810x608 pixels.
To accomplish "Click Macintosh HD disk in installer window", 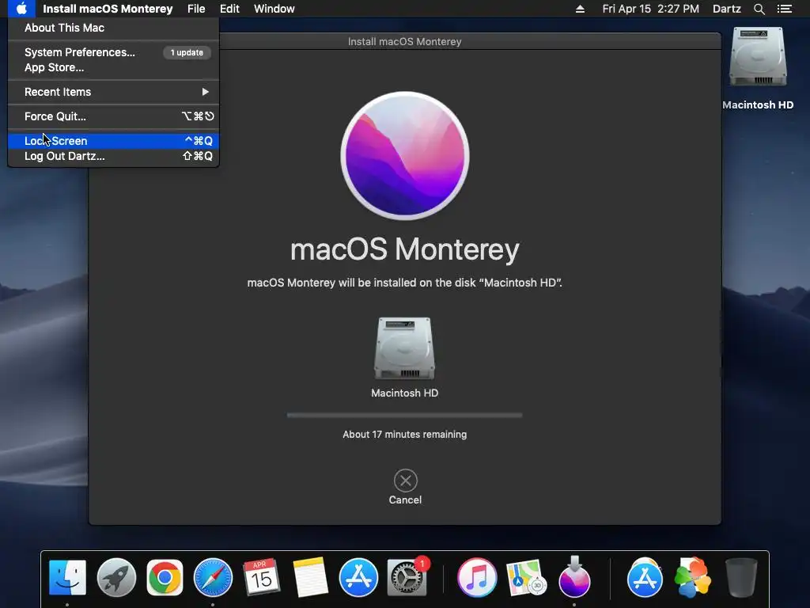I will [x=404, y=348].
